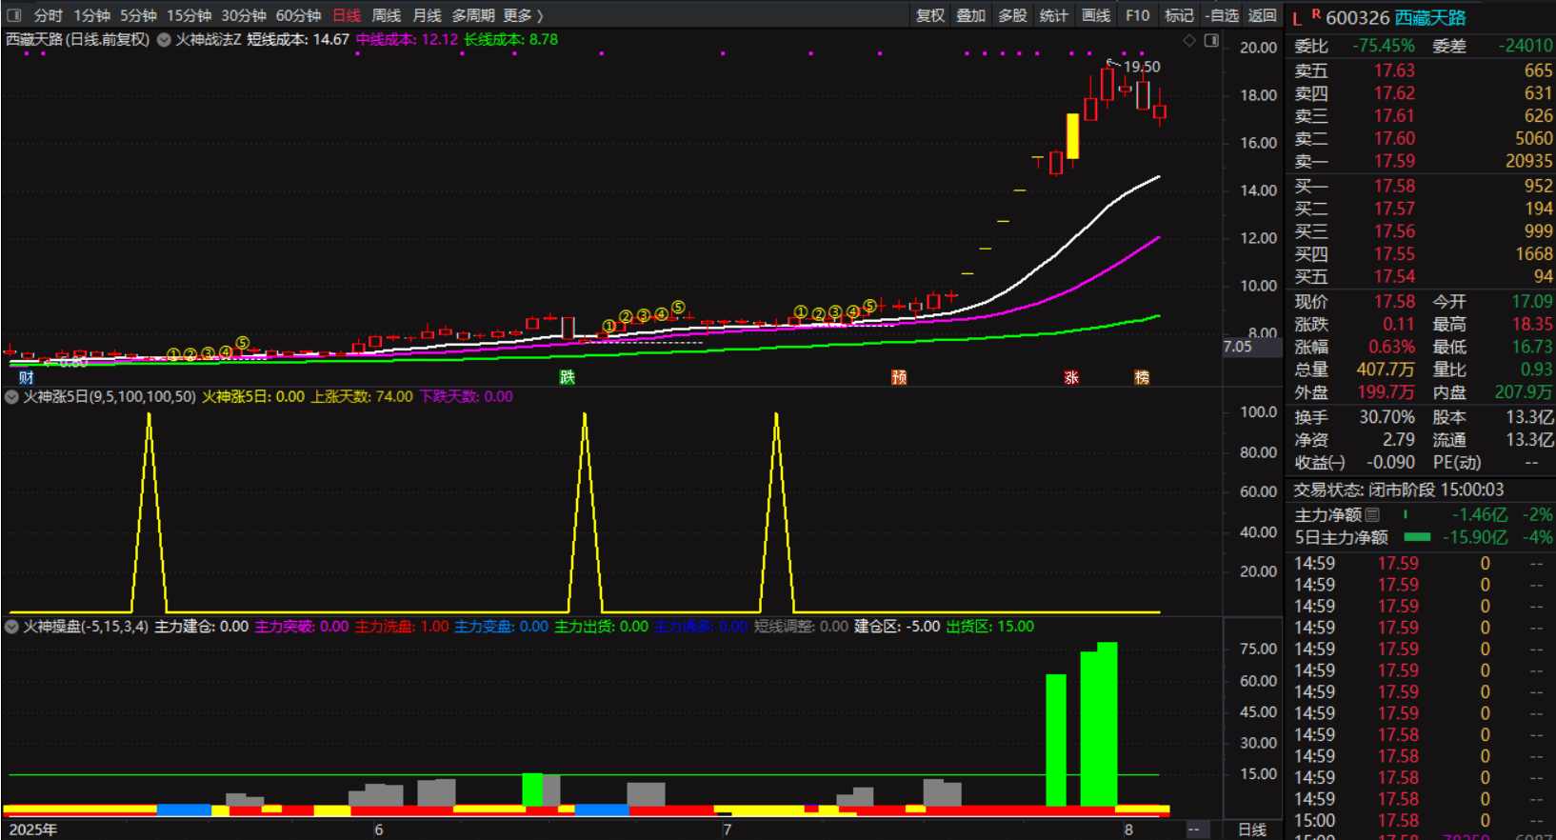Click the 财 finance marker on chart
The image size is (1556, 840).
pos(26,377)
